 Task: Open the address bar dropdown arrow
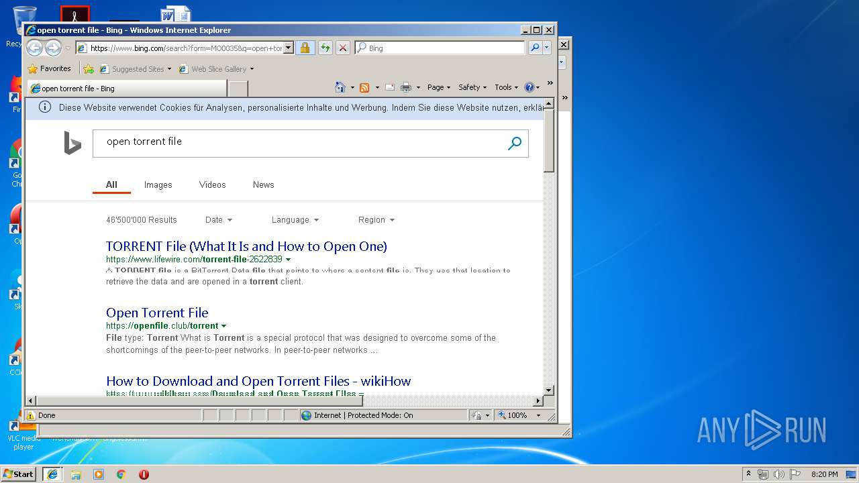tap(289, 48)
